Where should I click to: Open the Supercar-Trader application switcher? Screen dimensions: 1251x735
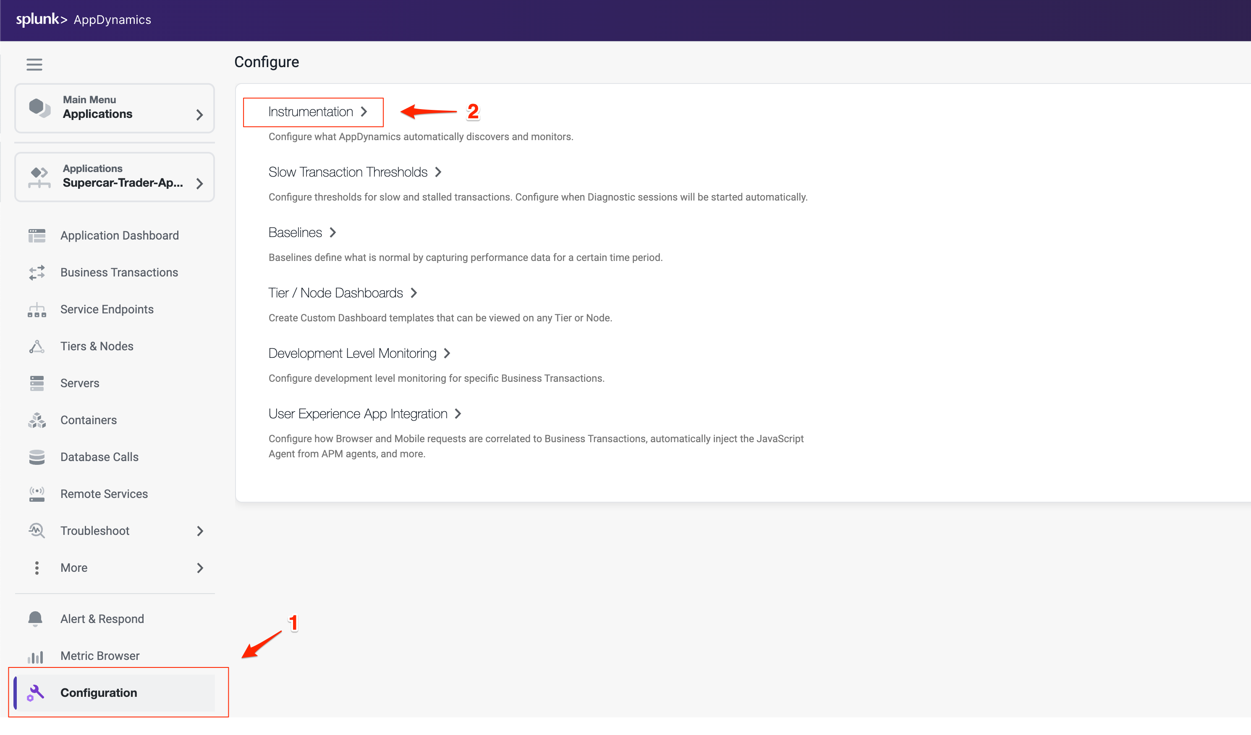point(115,177)
